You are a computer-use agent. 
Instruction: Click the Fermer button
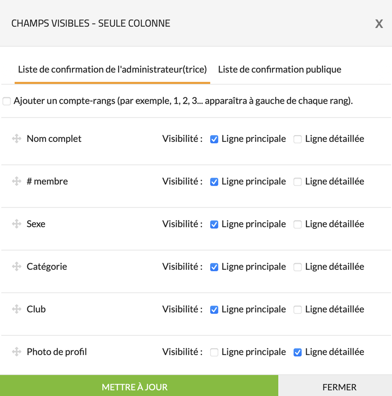[339, 387]
